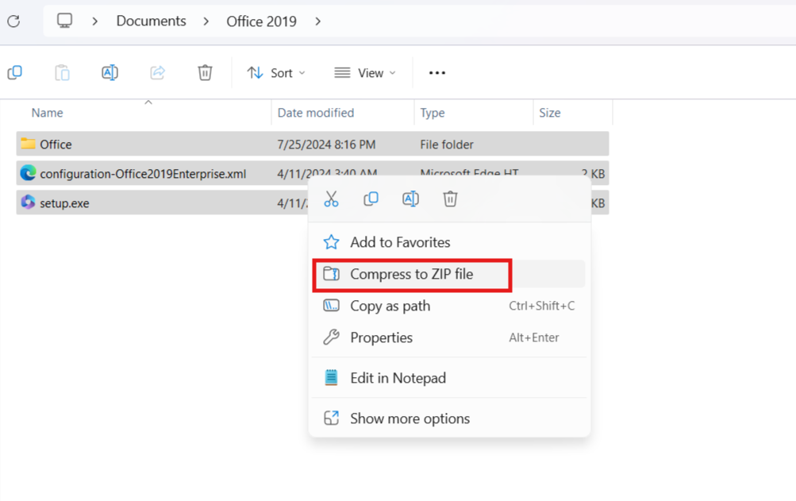Click the Cut scissors icon in the context menu
The height and width of the screenshot is (501, 796).
(331, 199)
